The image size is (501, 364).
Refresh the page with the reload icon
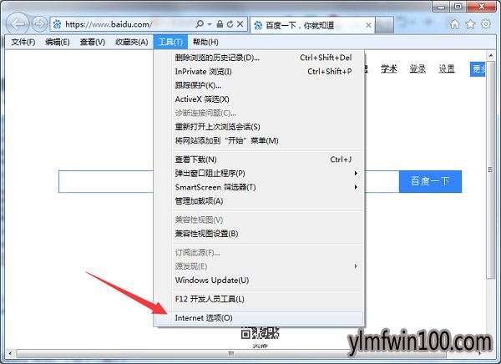point(230,24)
